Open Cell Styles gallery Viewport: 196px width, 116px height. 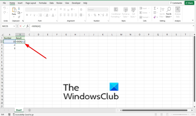pyautogui.click(x=133, y=13)
